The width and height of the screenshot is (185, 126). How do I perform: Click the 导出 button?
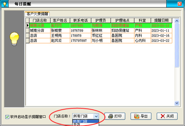point(141,116)
